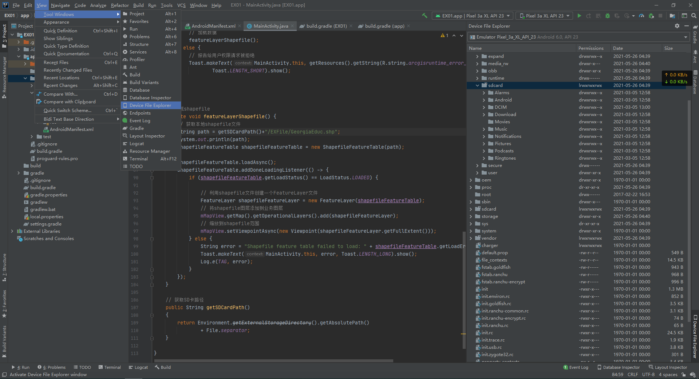Close the AndroidManifest.xml editor tab
699x379 pixels.
point(240,26)
